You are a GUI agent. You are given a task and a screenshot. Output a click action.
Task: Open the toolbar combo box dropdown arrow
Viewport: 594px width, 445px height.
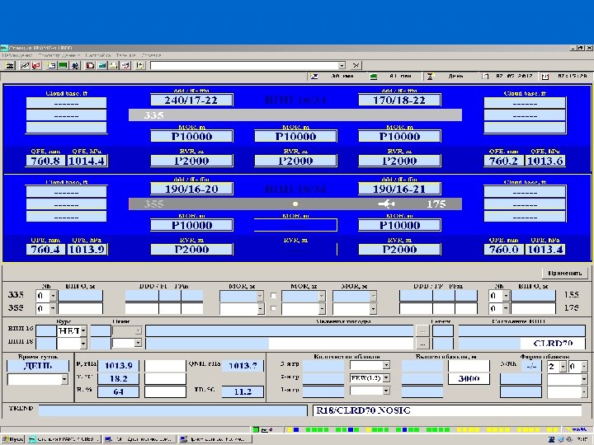pyautogui.click(x=342, y=65)
